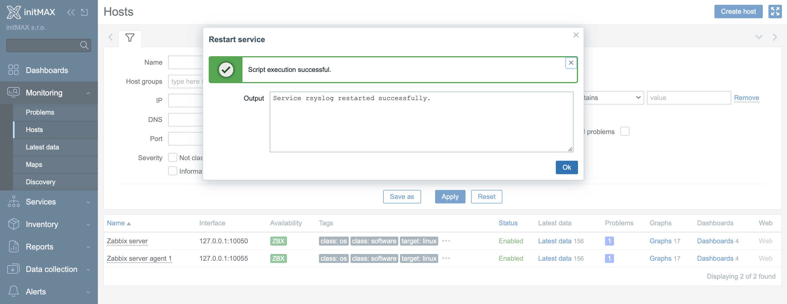Confirm dialog with the Ok button
The height and width of the screenshot is (304, 787).
(566, 167)
